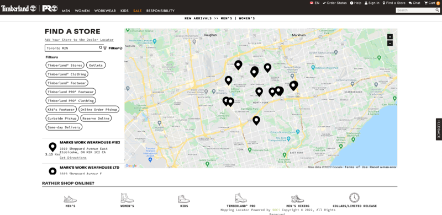Open the Collabs/Limited Release clock icon
Viewport: 442px width, 215px height.
pyautogui.click(x=354, y=198)
